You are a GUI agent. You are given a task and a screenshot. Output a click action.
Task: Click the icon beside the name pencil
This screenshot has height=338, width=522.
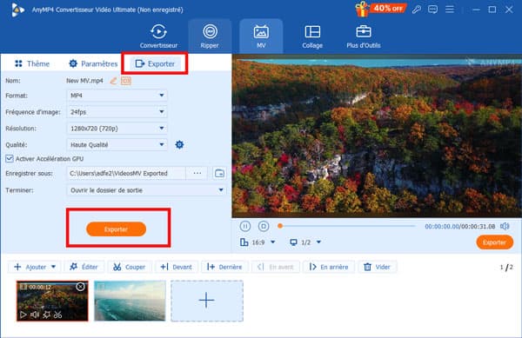(126, 81)
